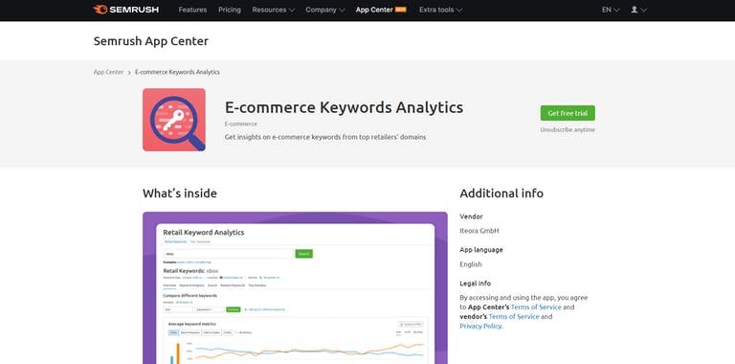Image resolution: width=735 pixels, height=364 pixels.
Task: Go to the Pricing page
Action: point(230,10)
